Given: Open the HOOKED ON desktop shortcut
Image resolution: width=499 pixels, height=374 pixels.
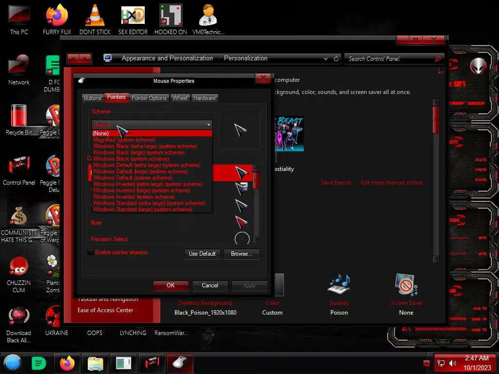Looking at the screenshot, I should click(x=171, y=19).
